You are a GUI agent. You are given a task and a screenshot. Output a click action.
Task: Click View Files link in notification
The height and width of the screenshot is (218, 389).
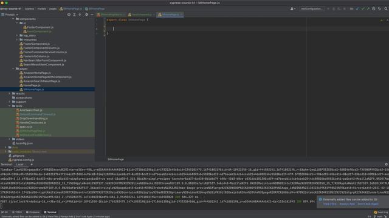click(x=329, y=204)
